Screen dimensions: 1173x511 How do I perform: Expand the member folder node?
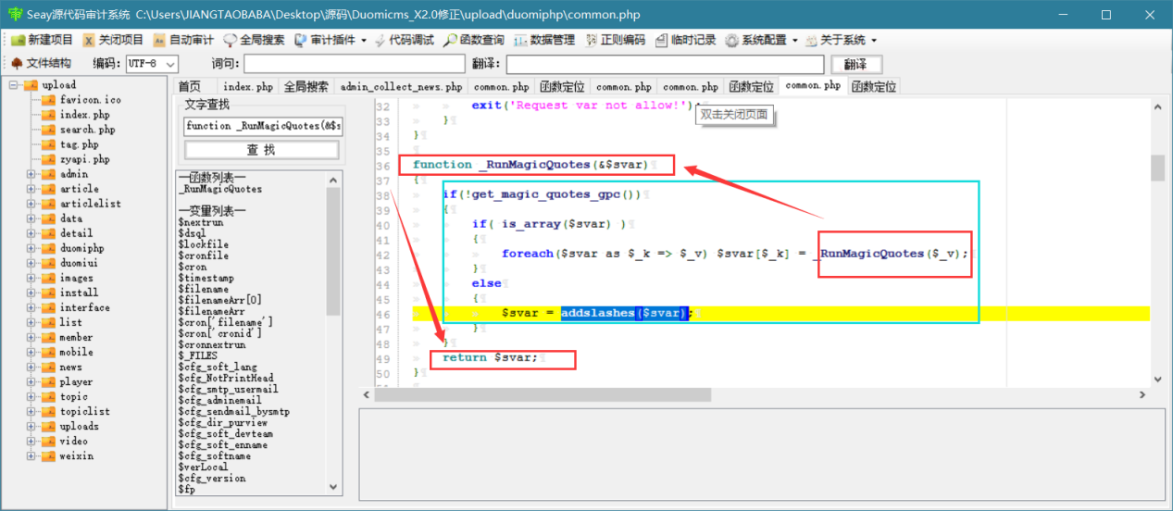[x=31, y=337]
